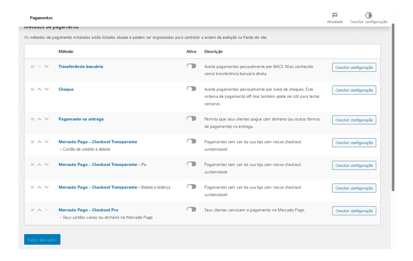
Task: Click the Pagamentos page heading
Action: click(x=41, y=18)
